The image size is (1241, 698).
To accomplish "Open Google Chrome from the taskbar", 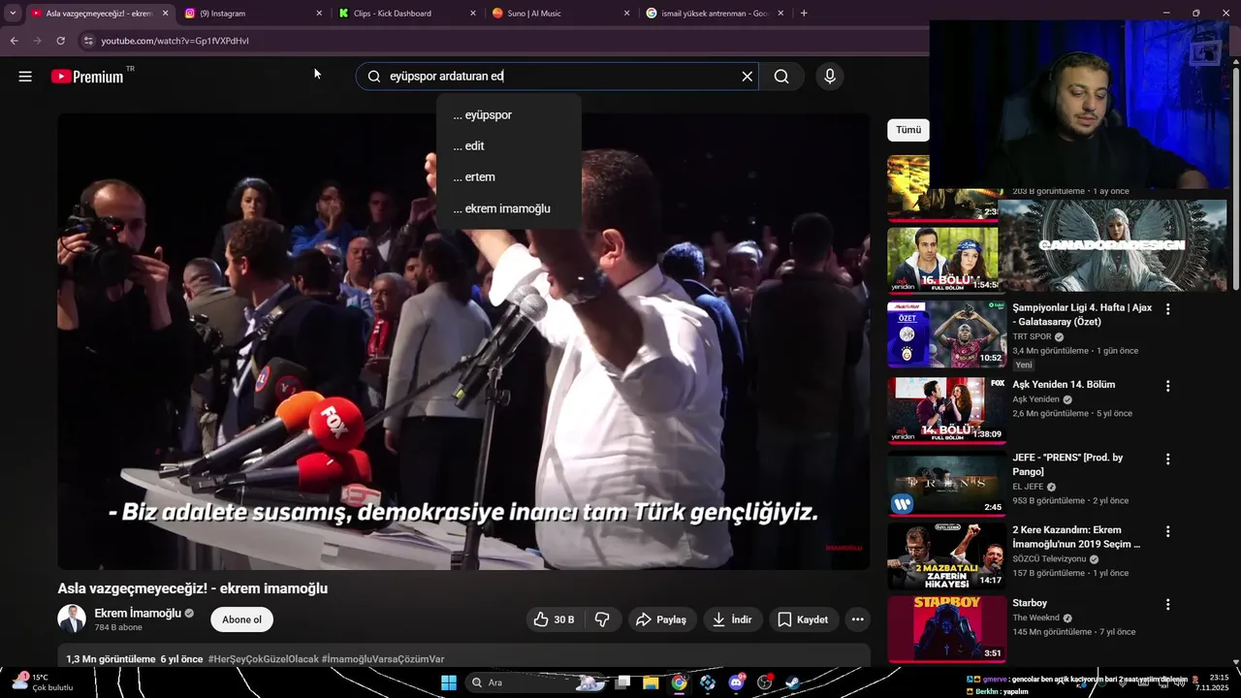I will (679, 682).
